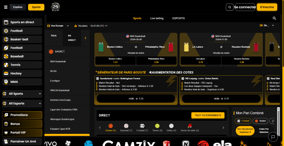Open NBA Basketball league
This screenshot has width=284, height=146.
point(67,61)
